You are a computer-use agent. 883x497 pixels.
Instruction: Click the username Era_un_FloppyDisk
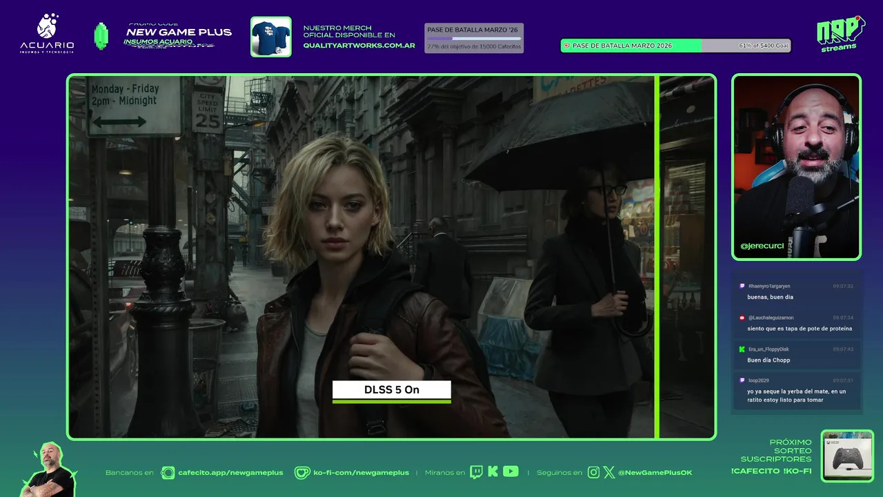[x=768, y=349]
